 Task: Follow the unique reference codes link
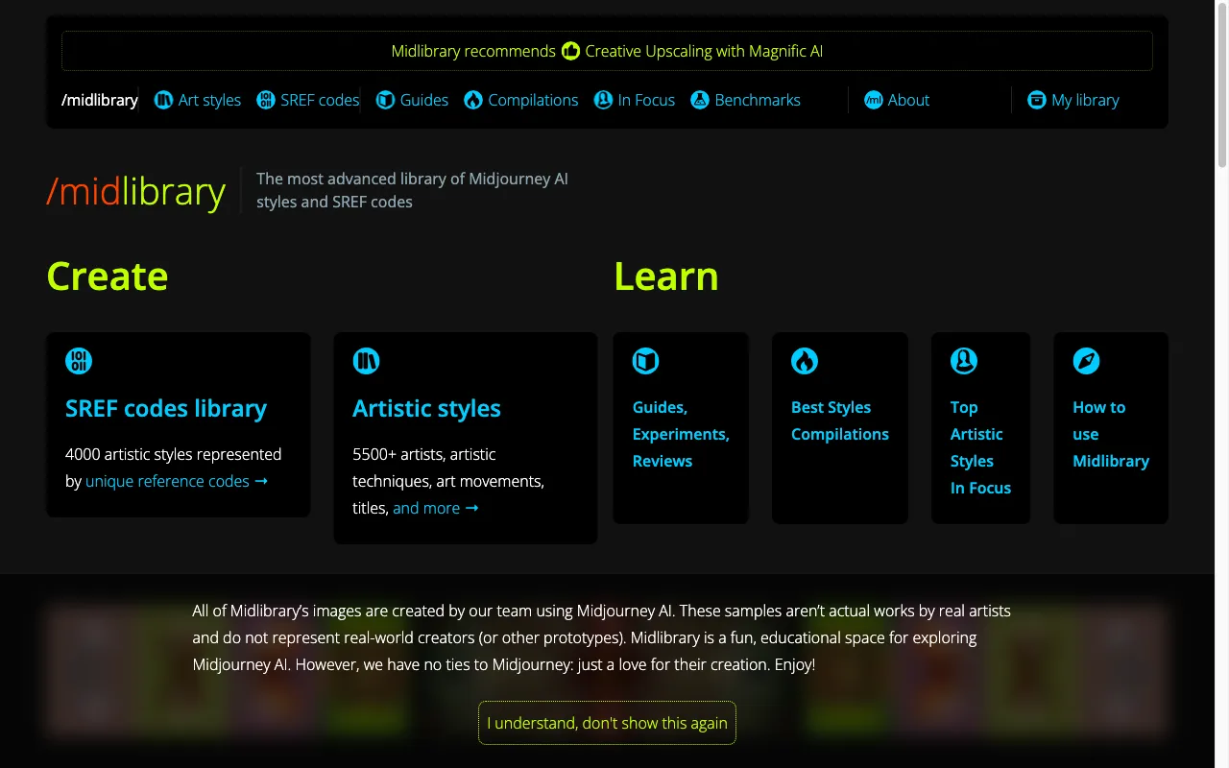177,481
